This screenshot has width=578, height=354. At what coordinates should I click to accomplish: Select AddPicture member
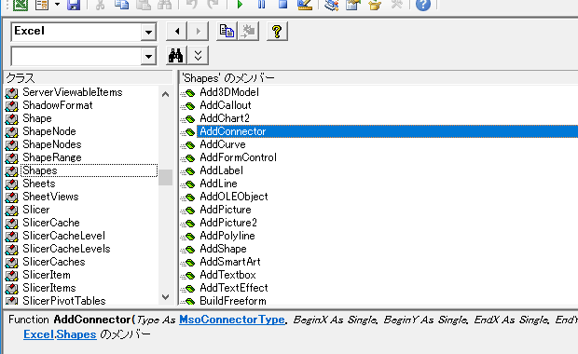[226, 210]
